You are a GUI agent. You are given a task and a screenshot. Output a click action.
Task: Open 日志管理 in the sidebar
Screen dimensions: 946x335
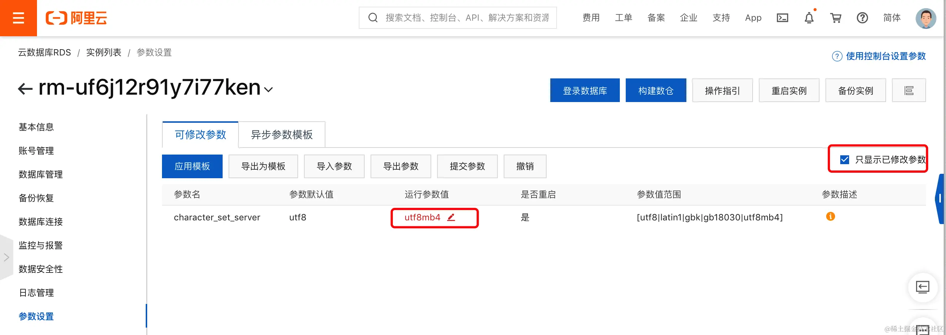coord(36,293)
